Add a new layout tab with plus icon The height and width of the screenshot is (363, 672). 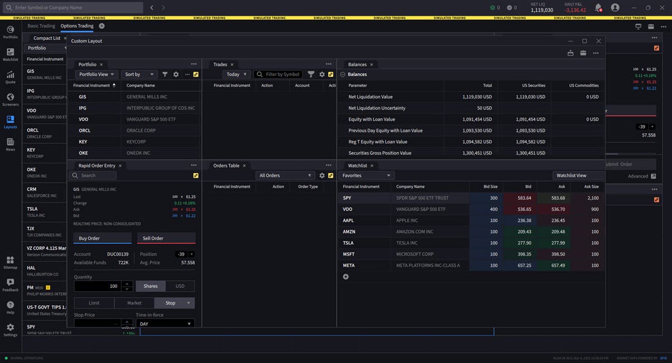tap(102, 26)
